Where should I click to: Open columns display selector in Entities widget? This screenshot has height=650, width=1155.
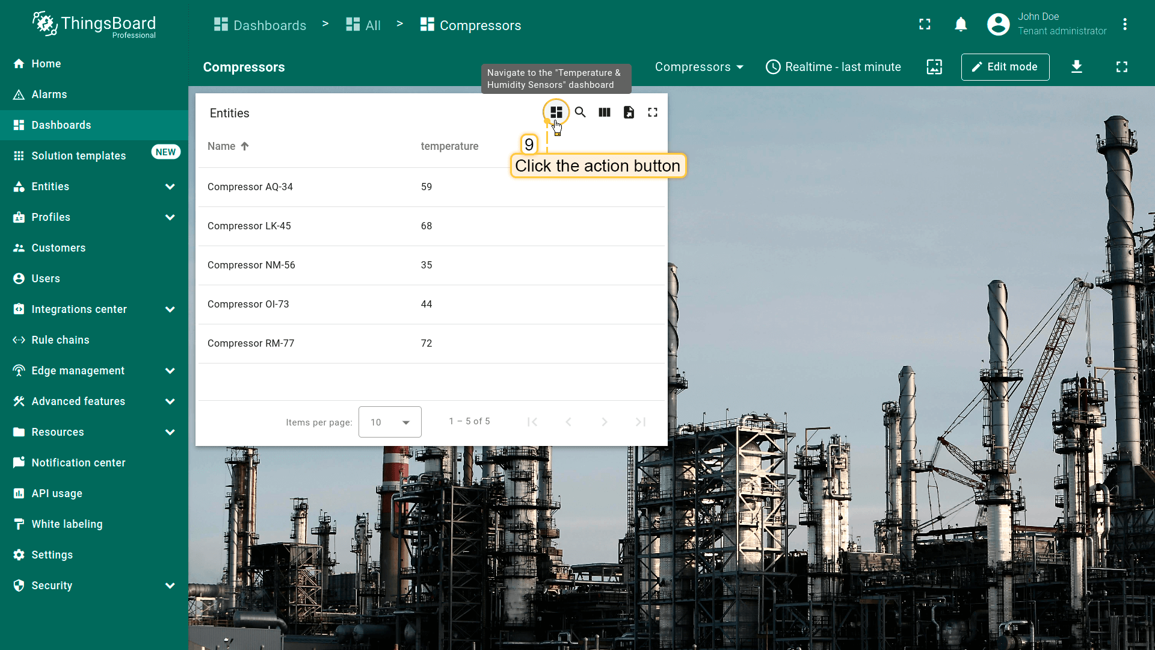(x=605, y=113)
